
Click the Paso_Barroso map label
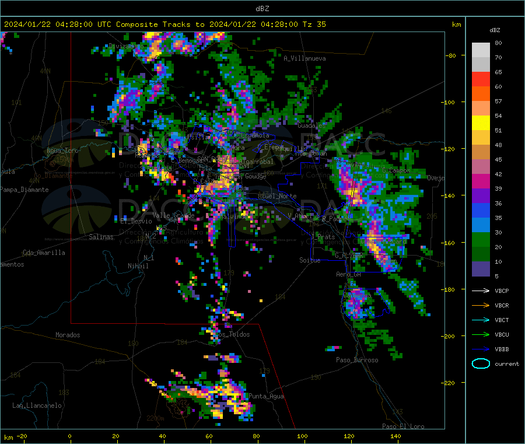pyautogui.click(x=357, y=360)
